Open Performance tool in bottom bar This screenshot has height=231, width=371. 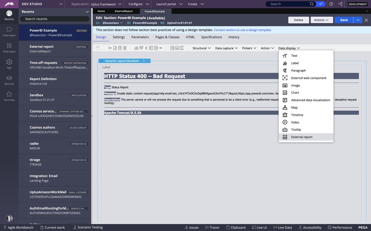click(x=340, y=228)
